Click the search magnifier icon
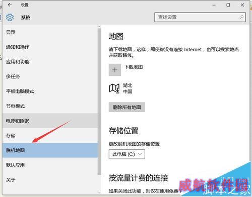 tap(241, 17)
